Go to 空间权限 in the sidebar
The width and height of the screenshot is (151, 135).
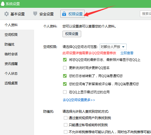pyautogui.click(x=11, y=34)
